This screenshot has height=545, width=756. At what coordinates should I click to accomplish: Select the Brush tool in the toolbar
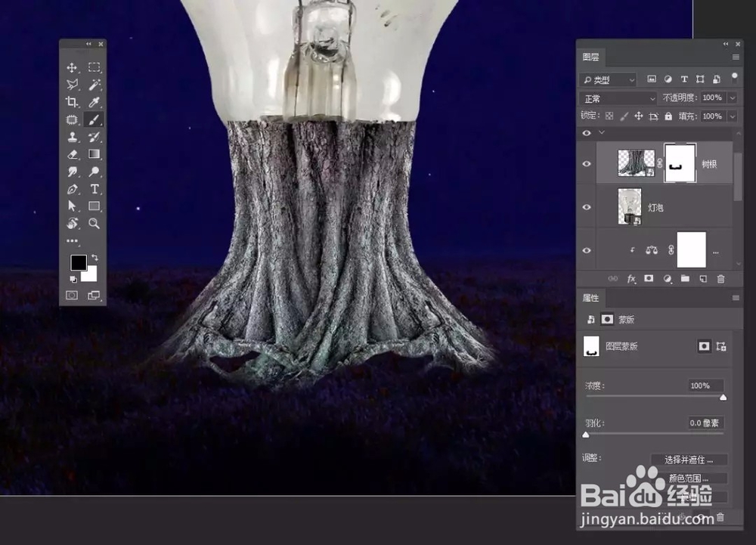(94, 121)
